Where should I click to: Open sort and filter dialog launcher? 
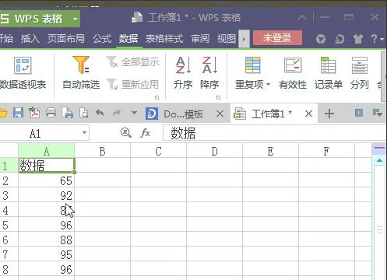coord(157,97)
